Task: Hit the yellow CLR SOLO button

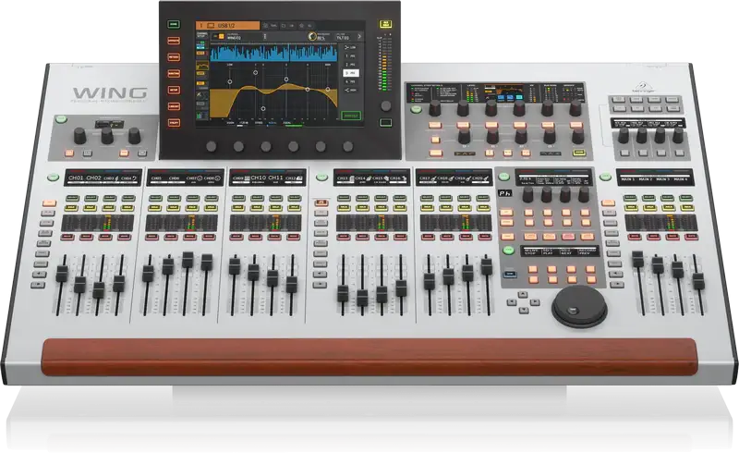Action: point(385,24)
